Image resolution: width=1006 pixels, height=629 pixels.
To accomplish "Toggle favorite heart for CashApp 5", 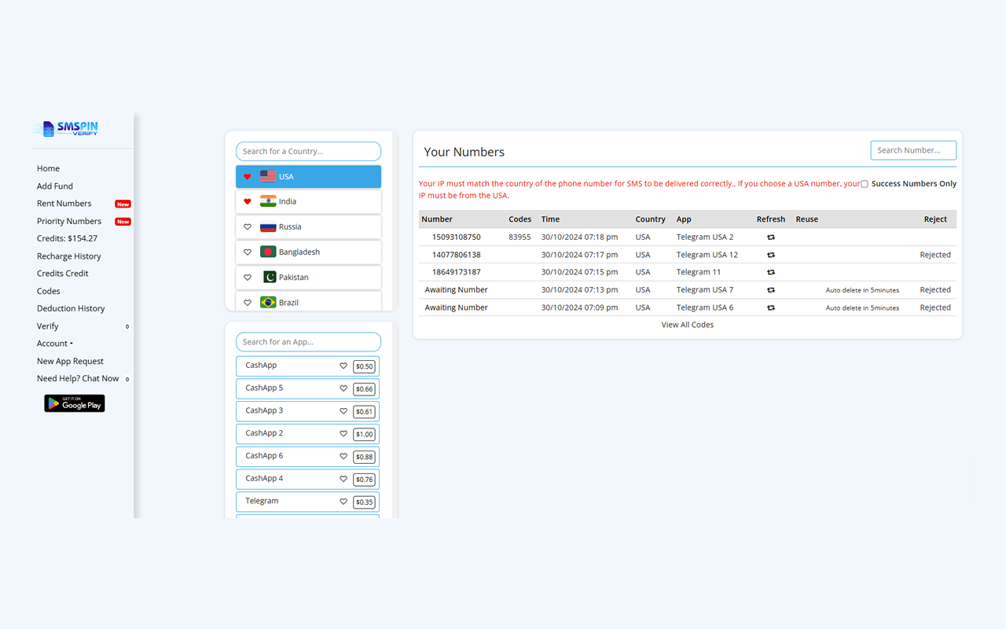I will 343,388.
